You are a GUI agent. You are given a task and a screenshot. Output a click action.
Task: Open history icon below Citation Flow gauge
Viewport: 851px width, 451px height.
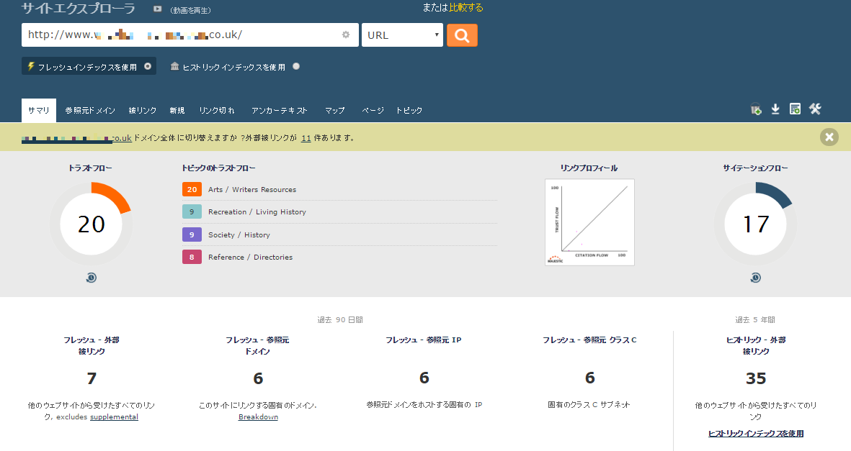755,278
